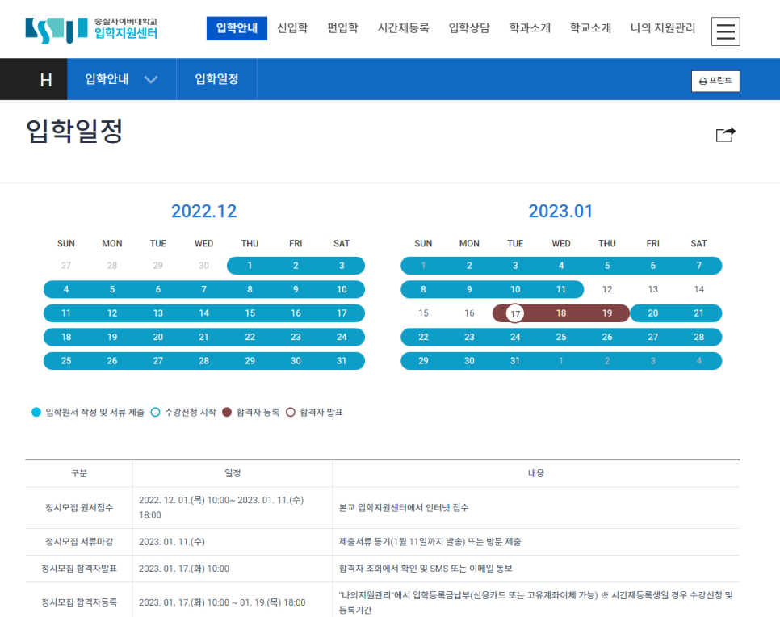The width and height of the screenshot is (780, 617).
Task: Select January 12 in 2023.01 calendar
Action: (x=607, y=289)
